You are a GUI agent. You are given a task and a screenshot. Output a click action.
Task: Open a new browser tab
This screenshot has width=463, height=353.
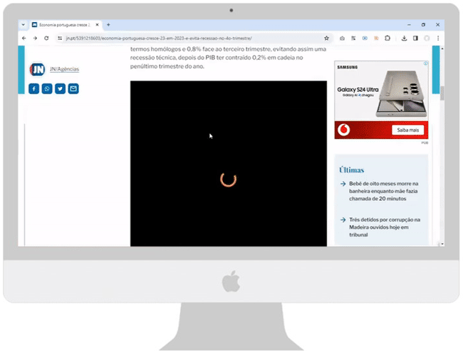108,25
